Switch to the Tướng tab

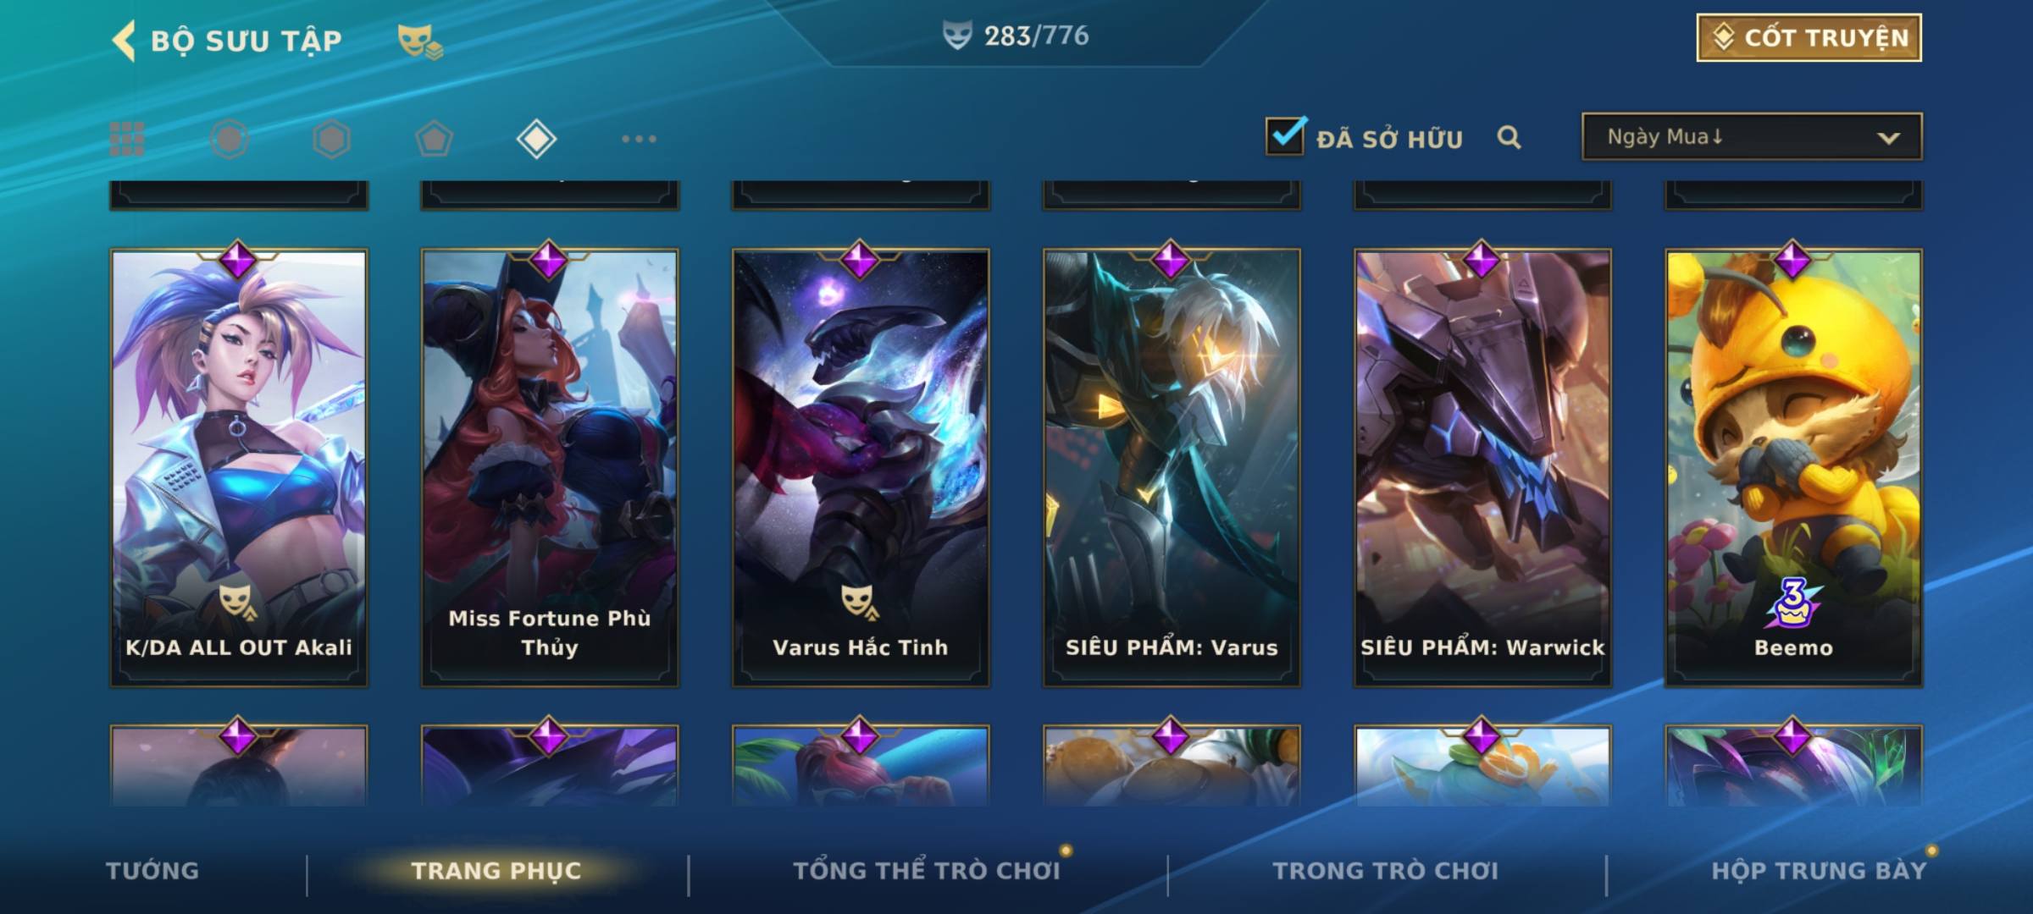point(152,871)
